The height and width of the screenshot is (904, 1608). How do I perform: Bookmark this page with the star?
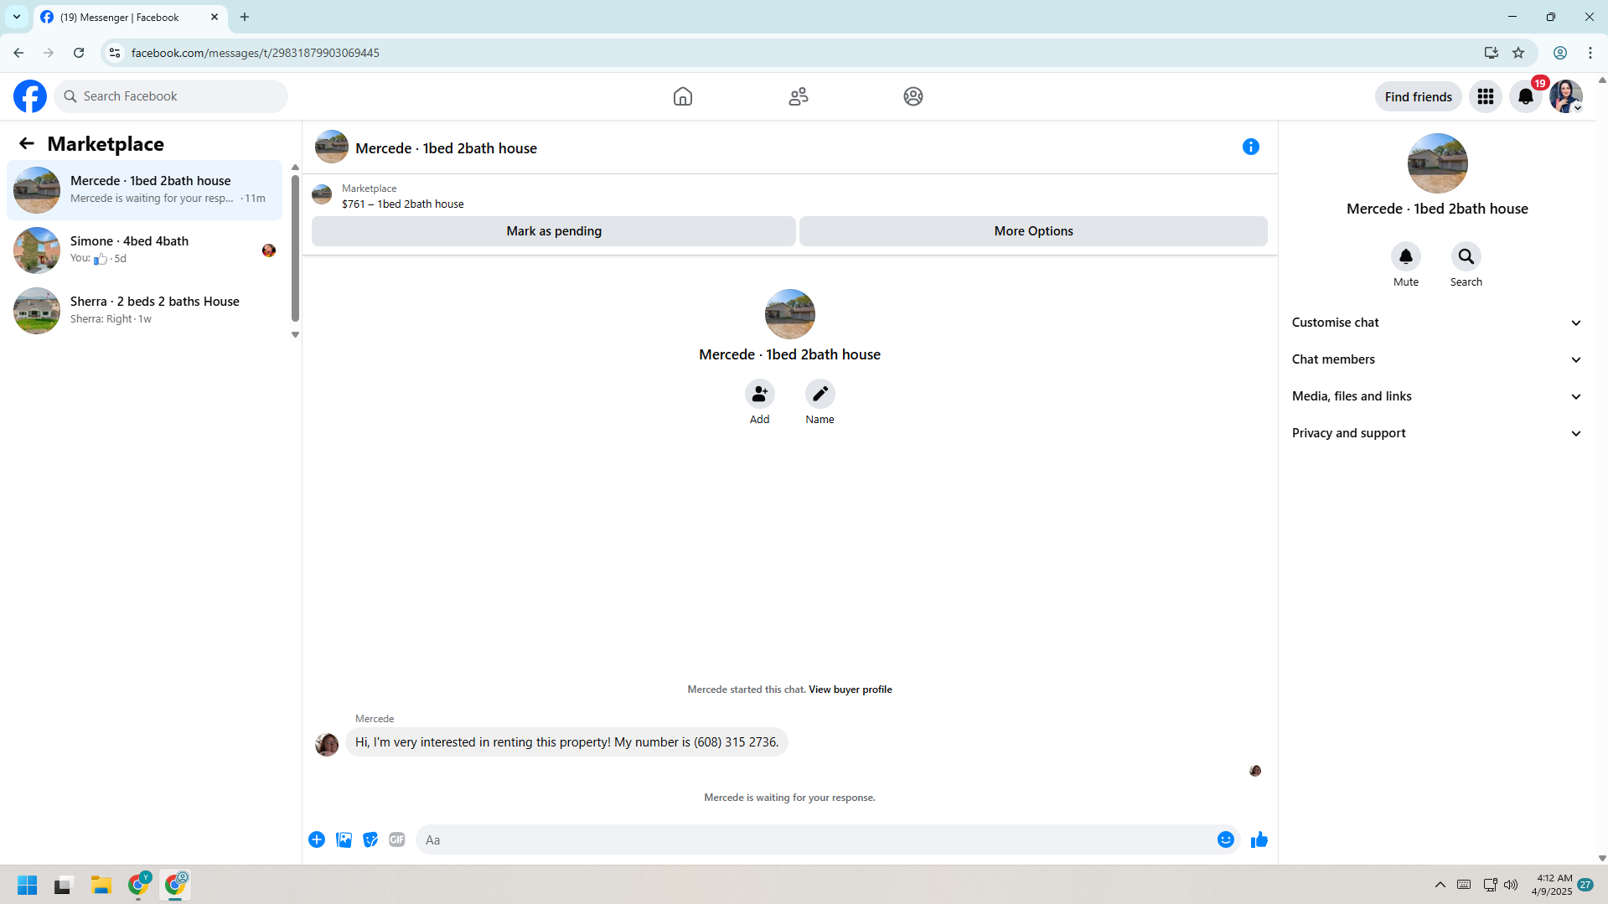pos(1518,53)
